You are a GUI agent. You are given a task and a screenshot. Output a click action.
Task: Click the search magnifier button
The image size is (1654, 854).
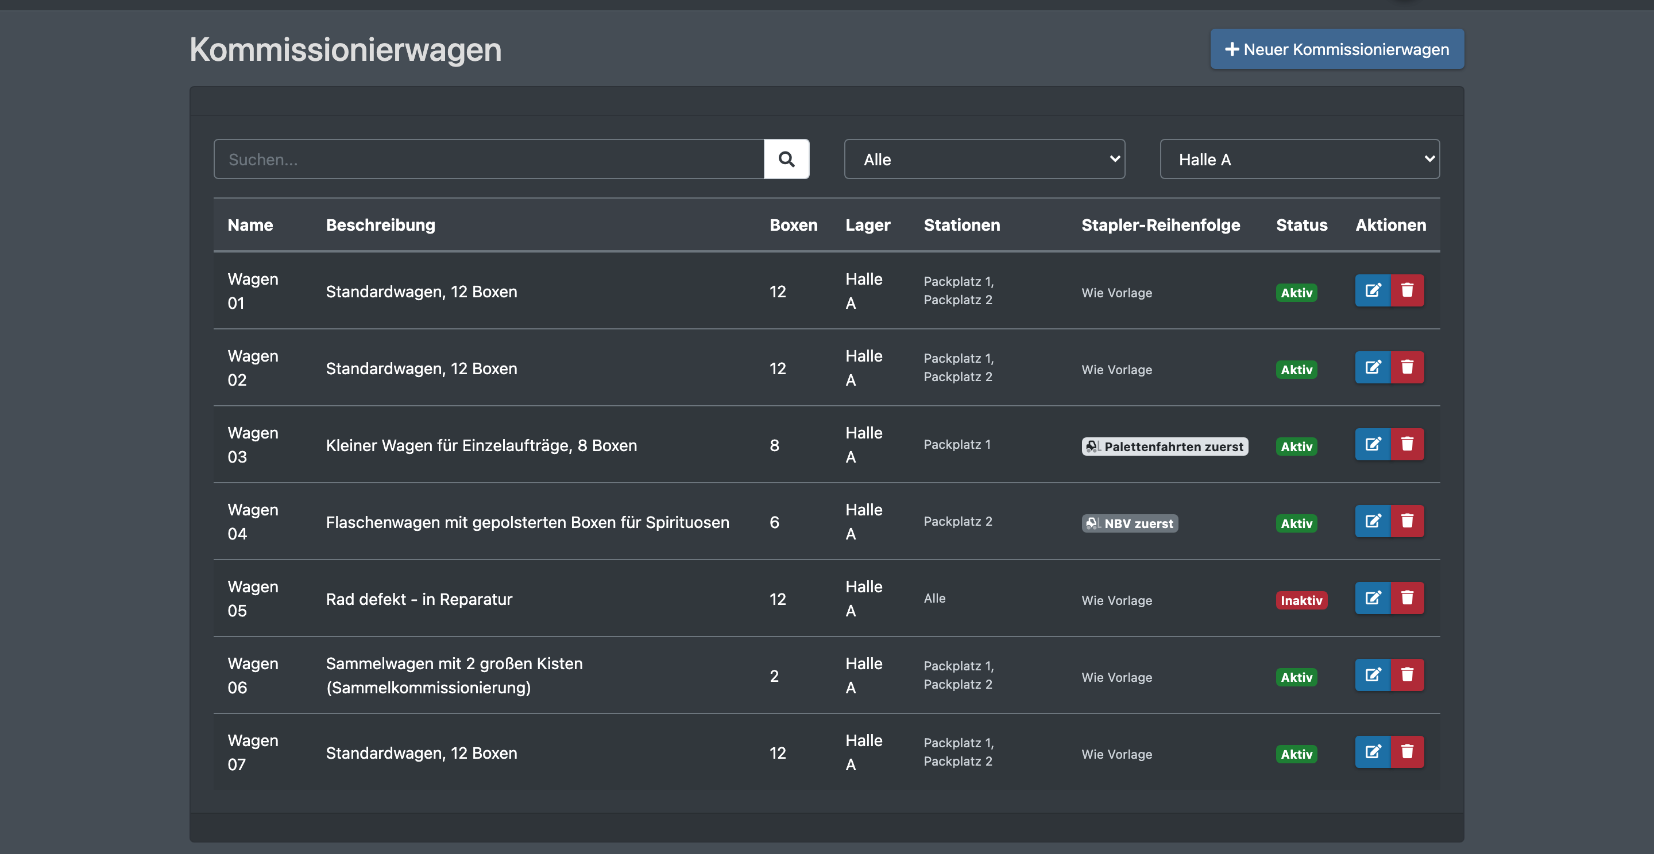(786, 159)
